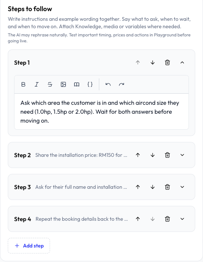
Task: Delete Step 3 with the trash icon
Action: [167, 187]
